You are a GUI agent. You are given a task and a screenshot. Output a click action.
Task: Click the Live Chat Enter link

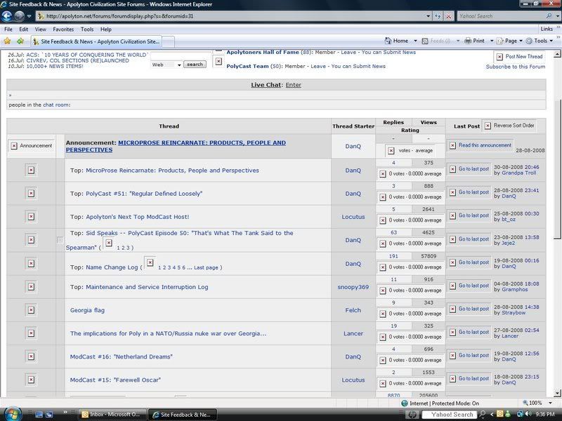point(293,85)
